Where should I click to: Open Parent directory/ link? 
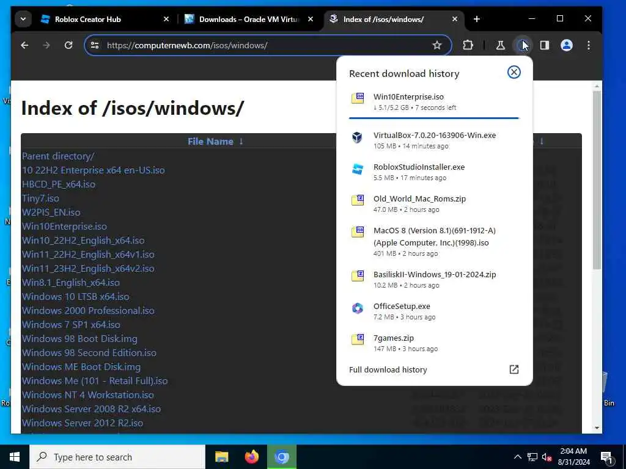(58, 156)
